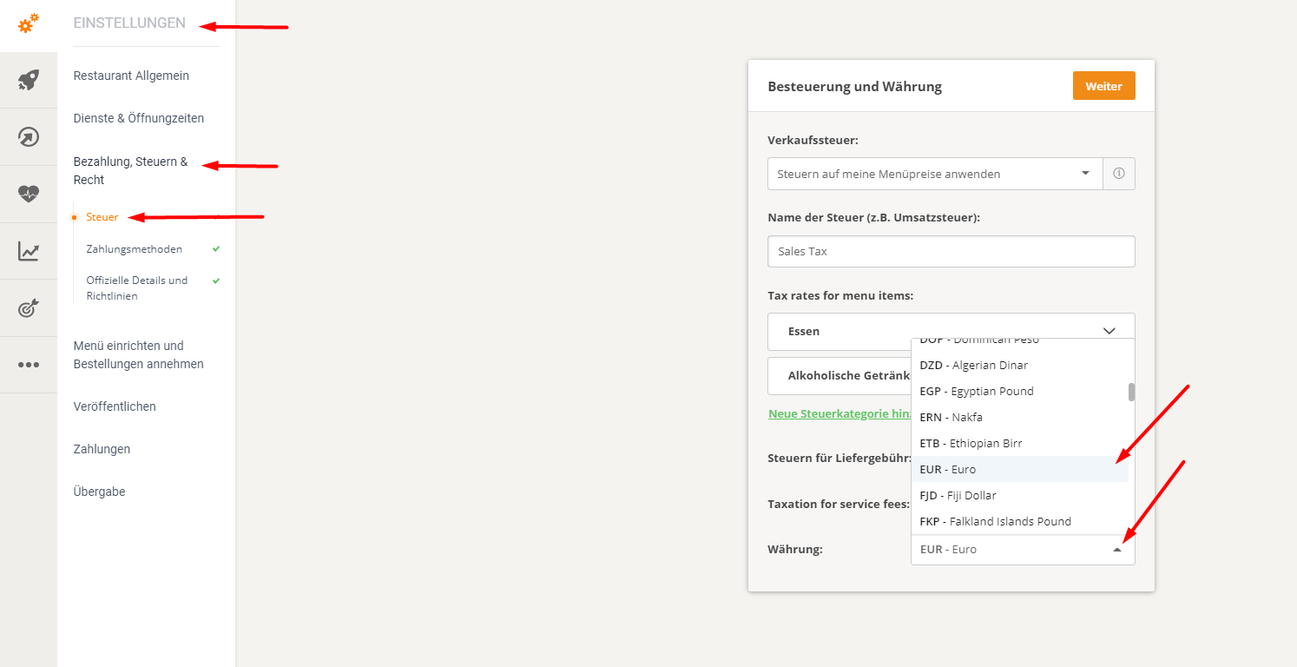Click the line chart analytics icon

pyautogui.click(x=29, y=251)
